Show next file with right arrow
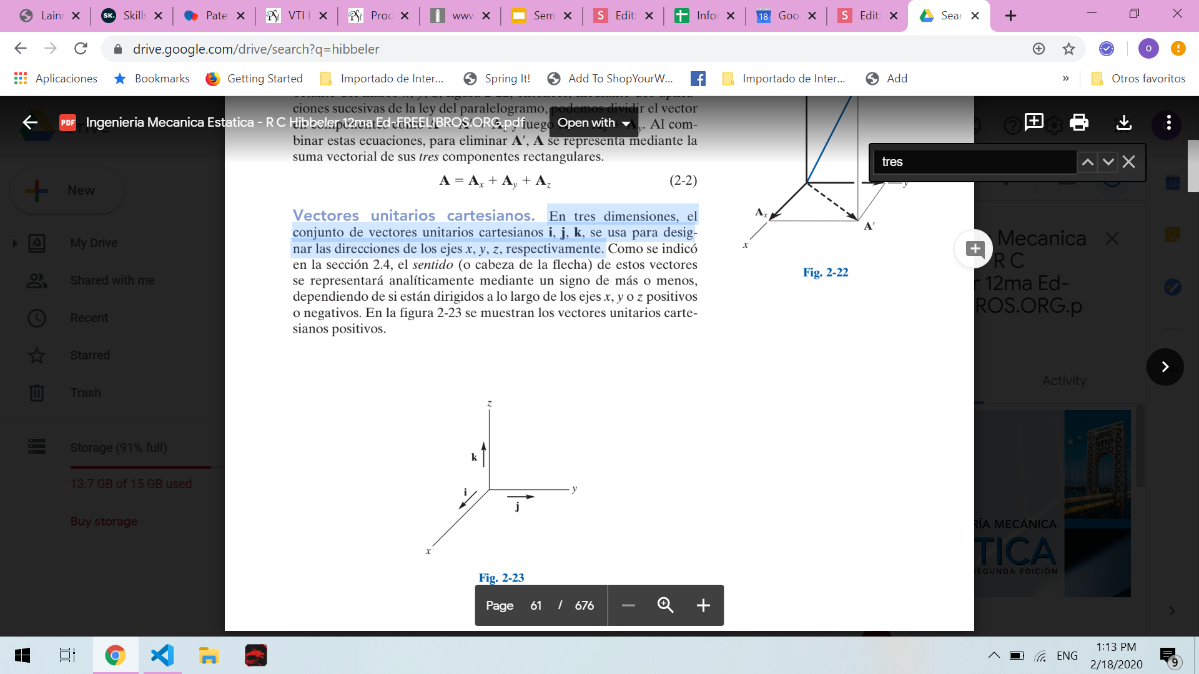 point(1165,367)
